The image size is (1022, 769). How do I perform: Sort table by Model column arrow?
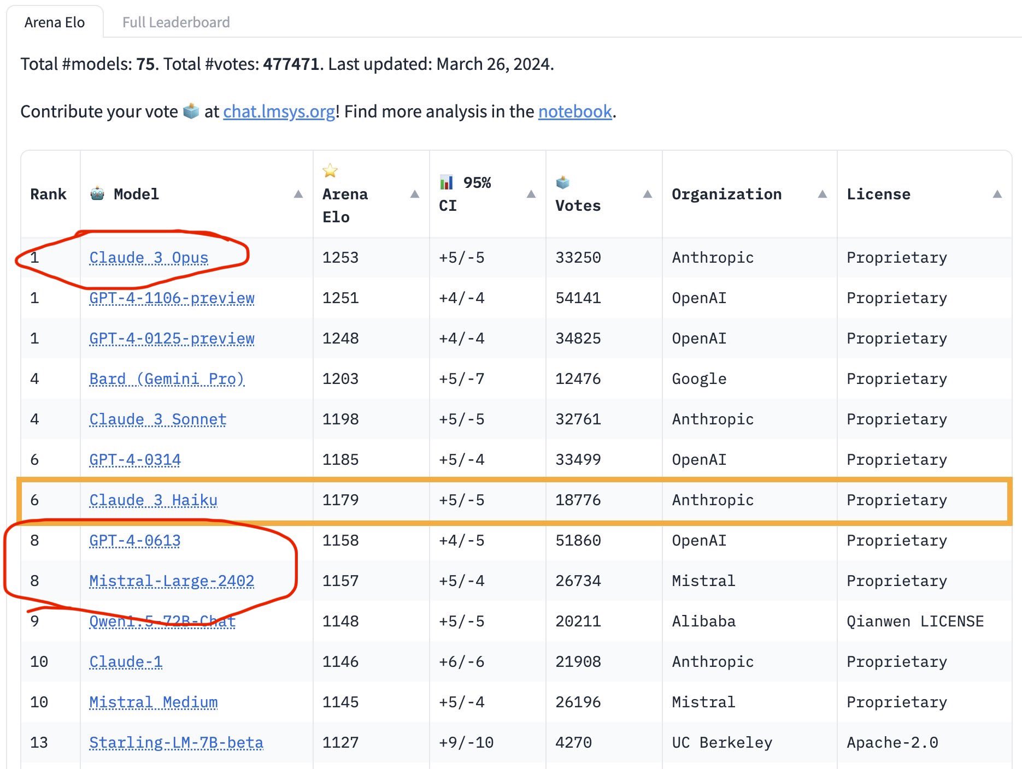coord(298,194)
